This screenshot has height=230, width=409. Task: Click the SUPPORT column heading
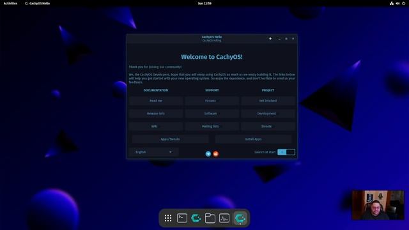tap(212, 90)
